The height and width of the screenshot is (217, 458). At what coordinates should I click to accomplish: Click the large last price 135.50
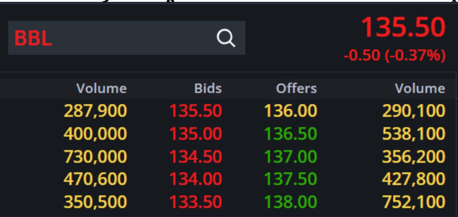click(403, 27)
